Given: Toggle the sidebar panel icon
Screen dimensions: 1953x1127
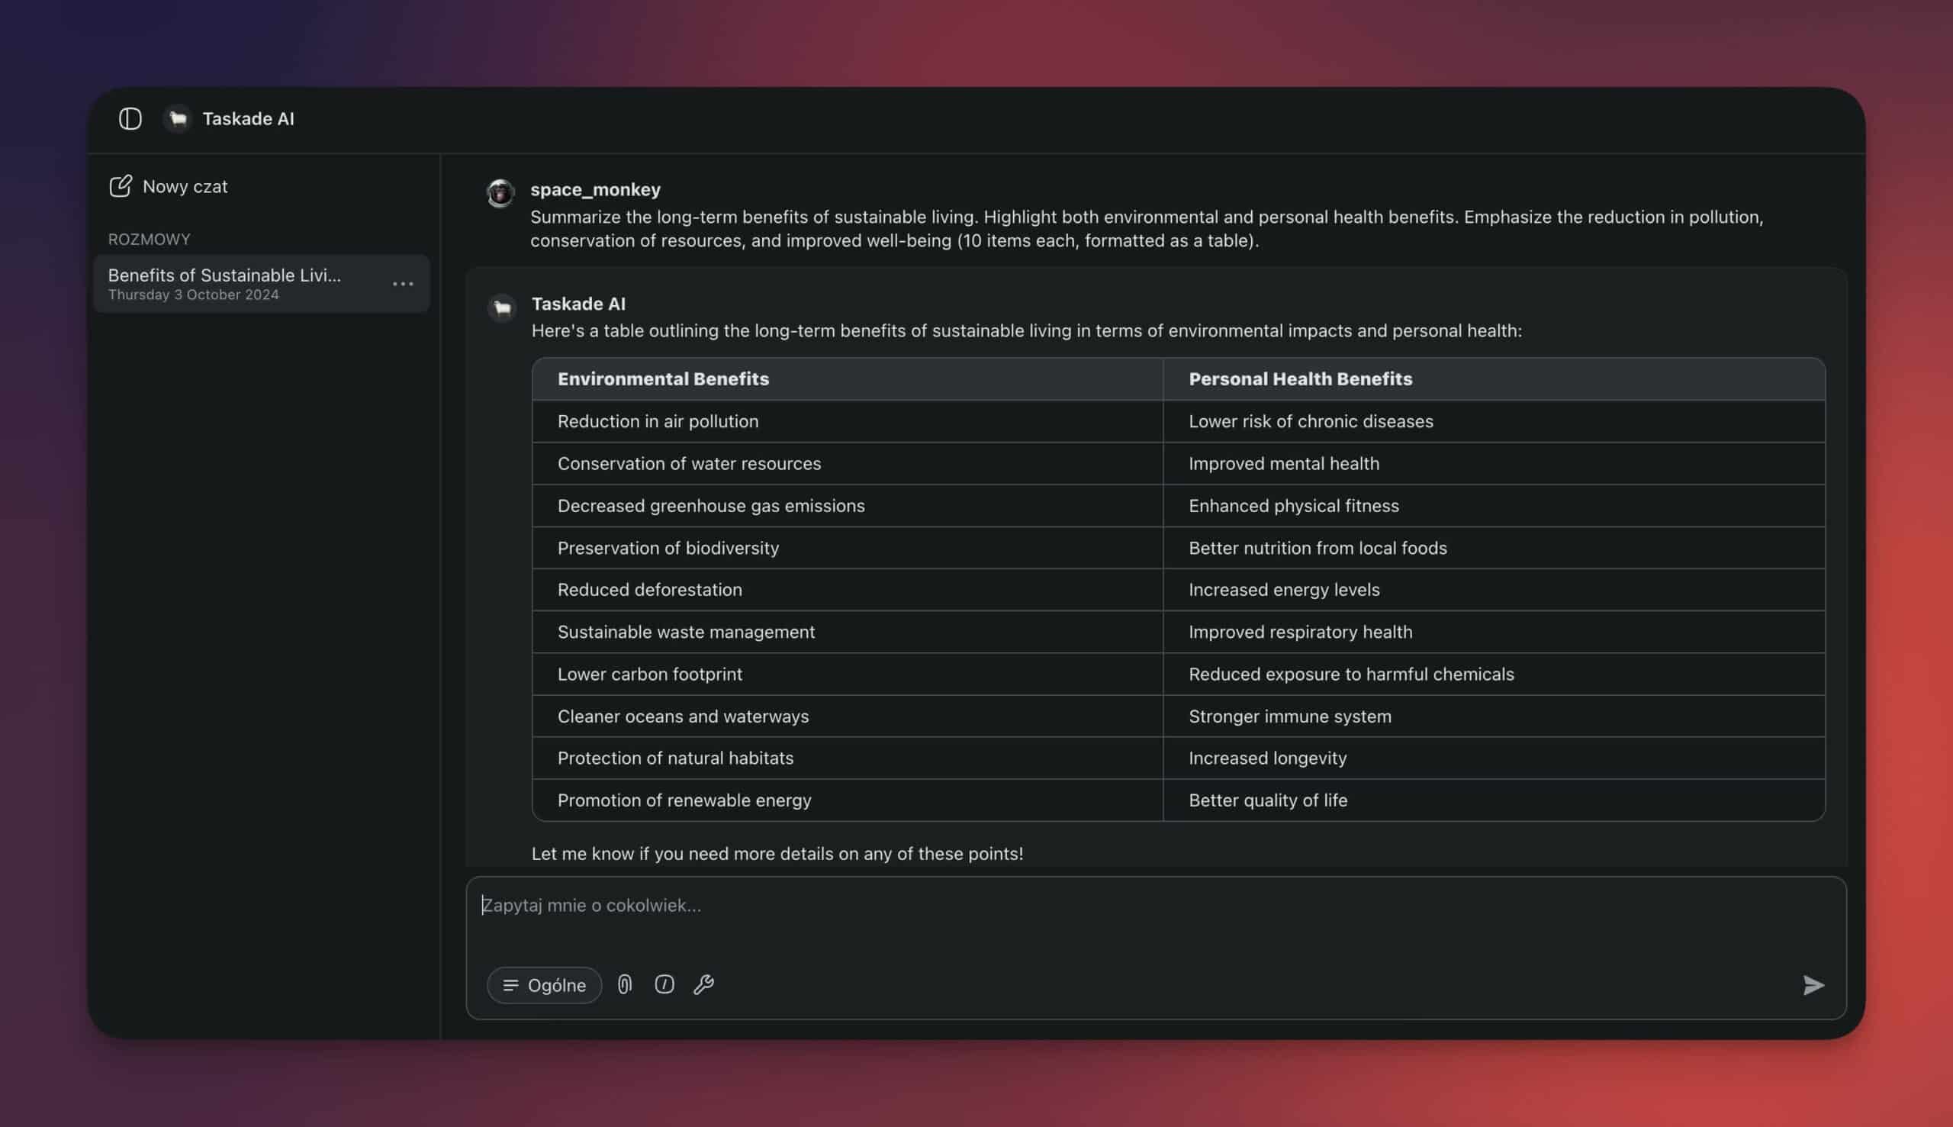Looking at the screenshot, I should pos(130,118).
